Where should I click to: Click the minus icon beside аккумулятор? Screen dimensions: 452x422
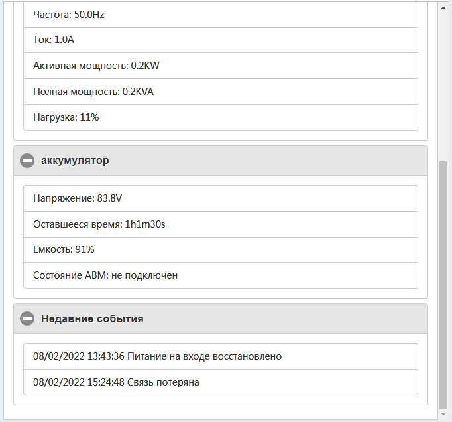pos(27,161)
